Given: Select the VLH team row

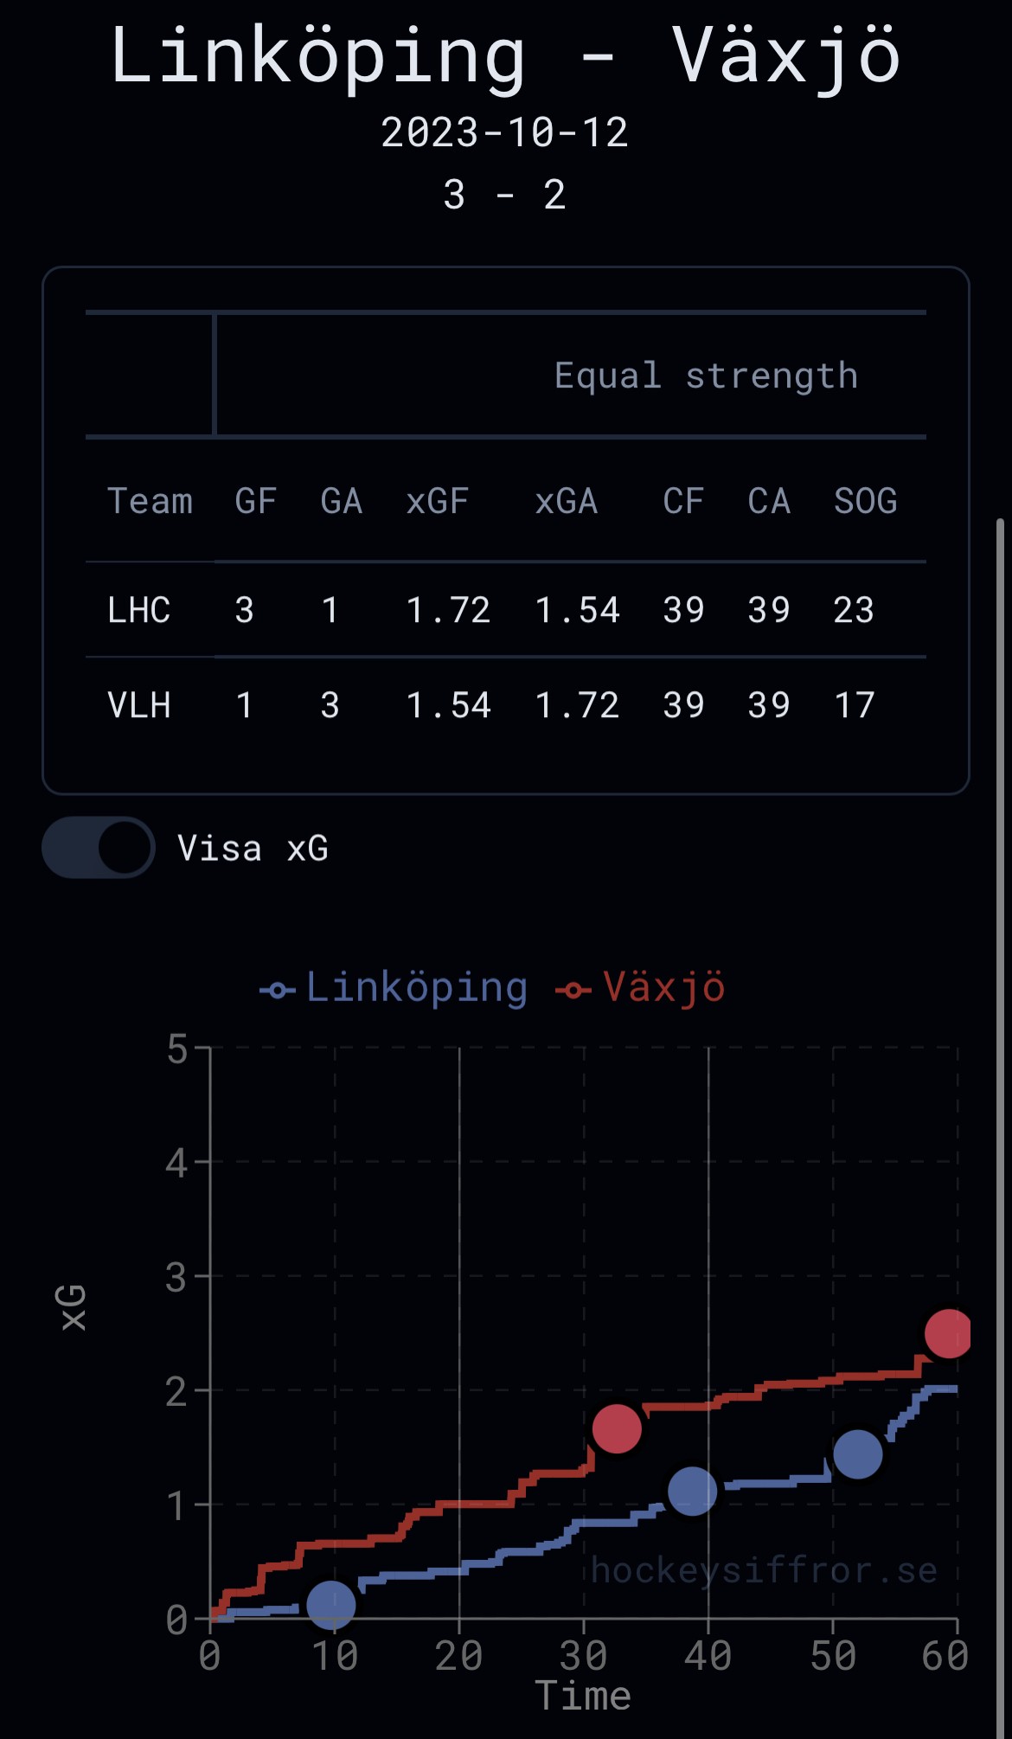Looking at the screenshot, I should [139, 705].
